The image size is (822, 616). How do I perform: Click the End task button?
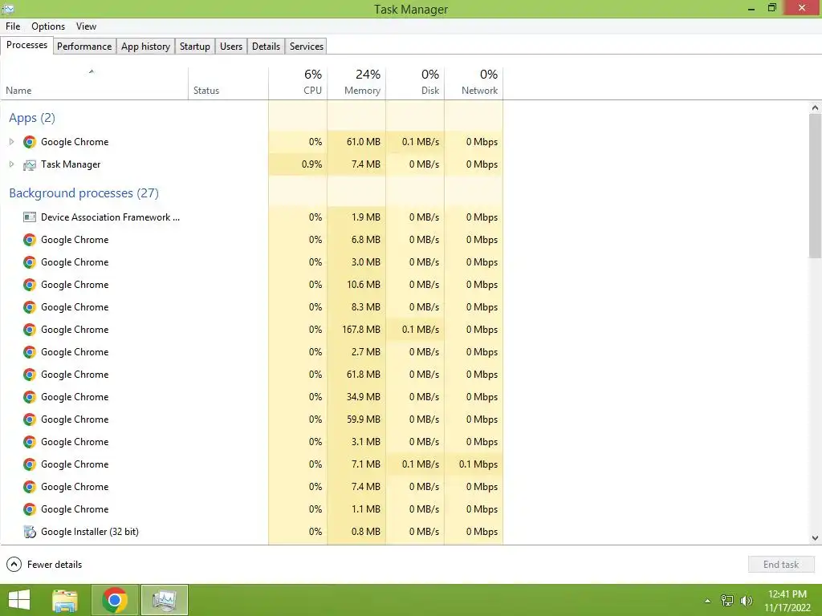[781, 564]
